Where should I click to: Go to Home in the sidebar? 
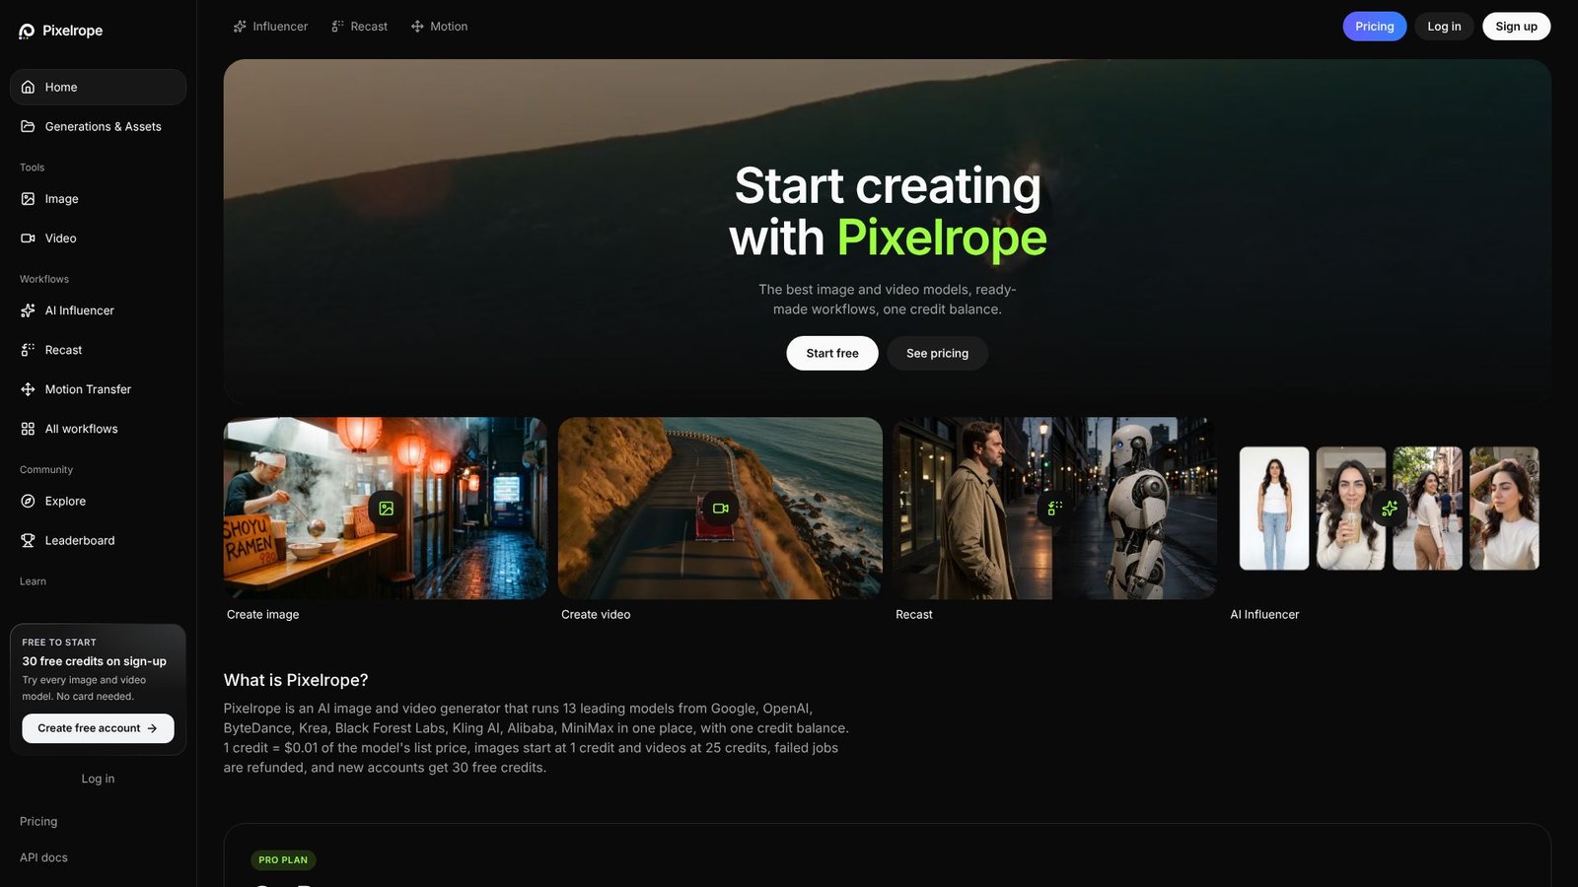(x=99, y=87)
